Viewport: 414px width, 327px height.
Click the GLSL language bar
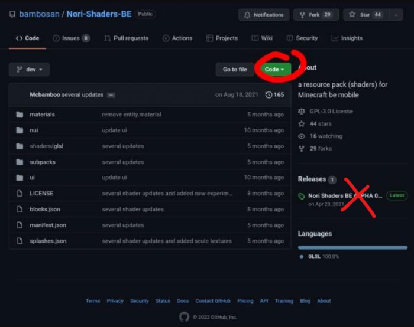352,247
